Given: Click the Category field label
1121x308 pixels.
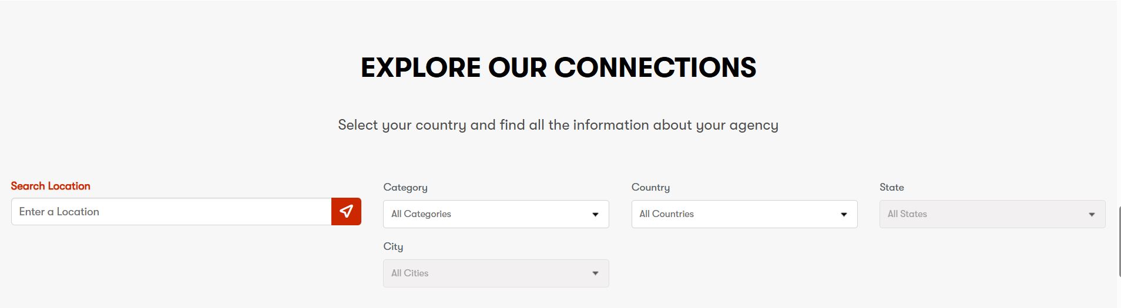Looking at the screenshot, I should [x=405, y=187].
